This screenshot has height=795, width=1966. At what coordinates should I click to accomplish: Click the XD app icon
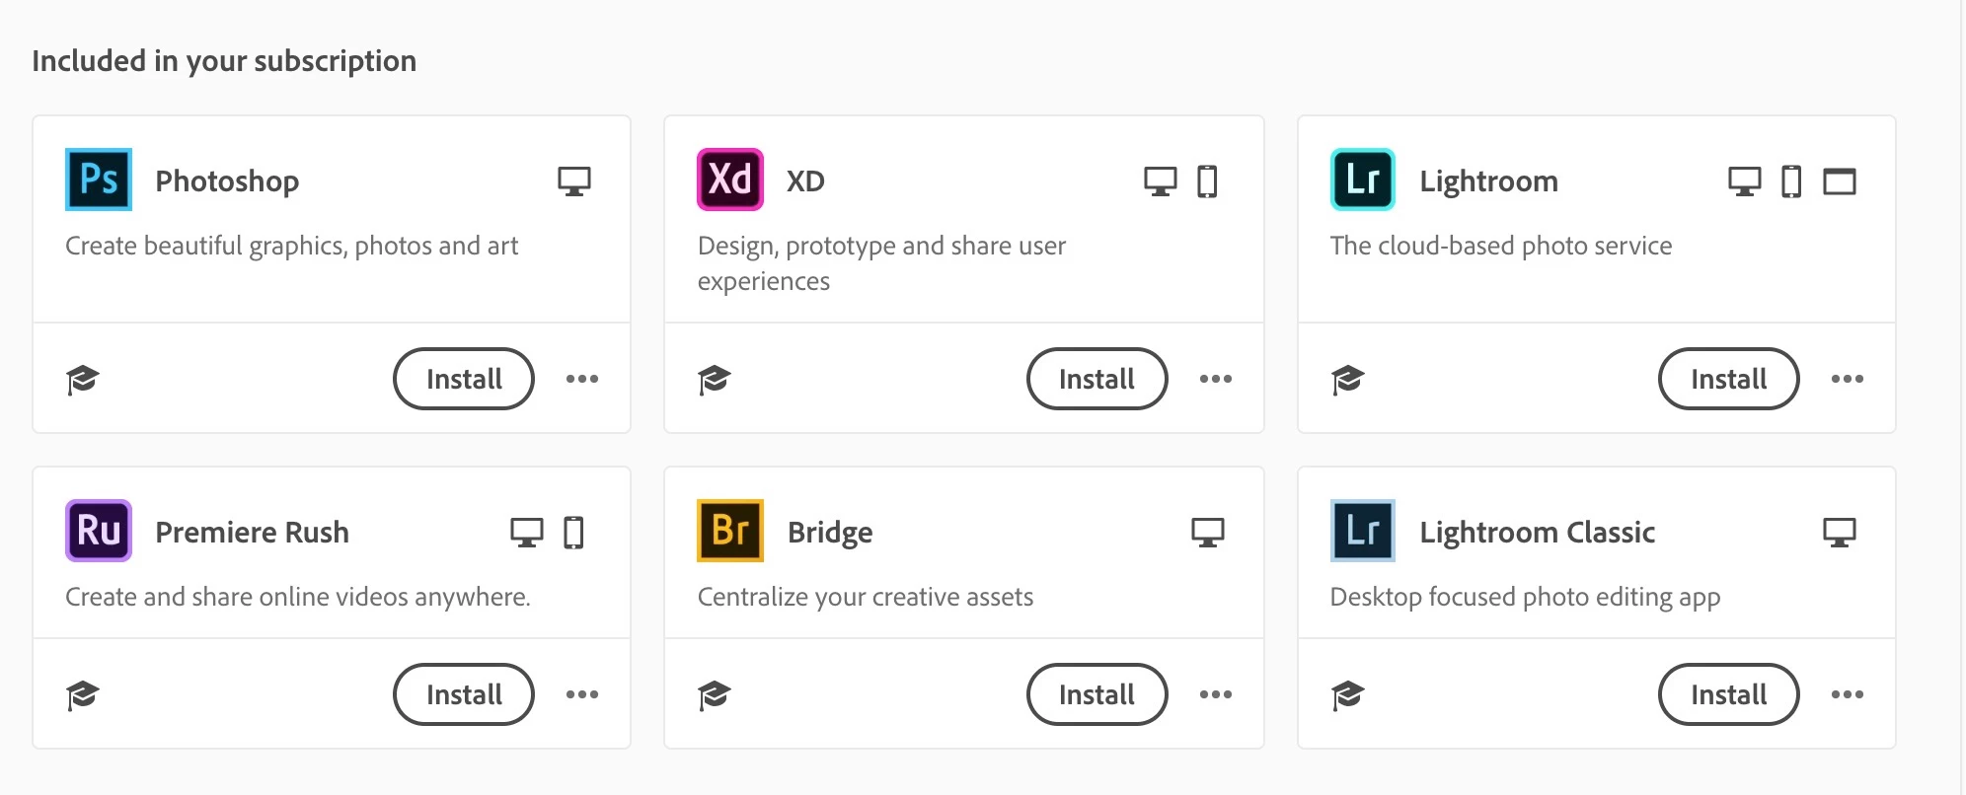point(730,180)
